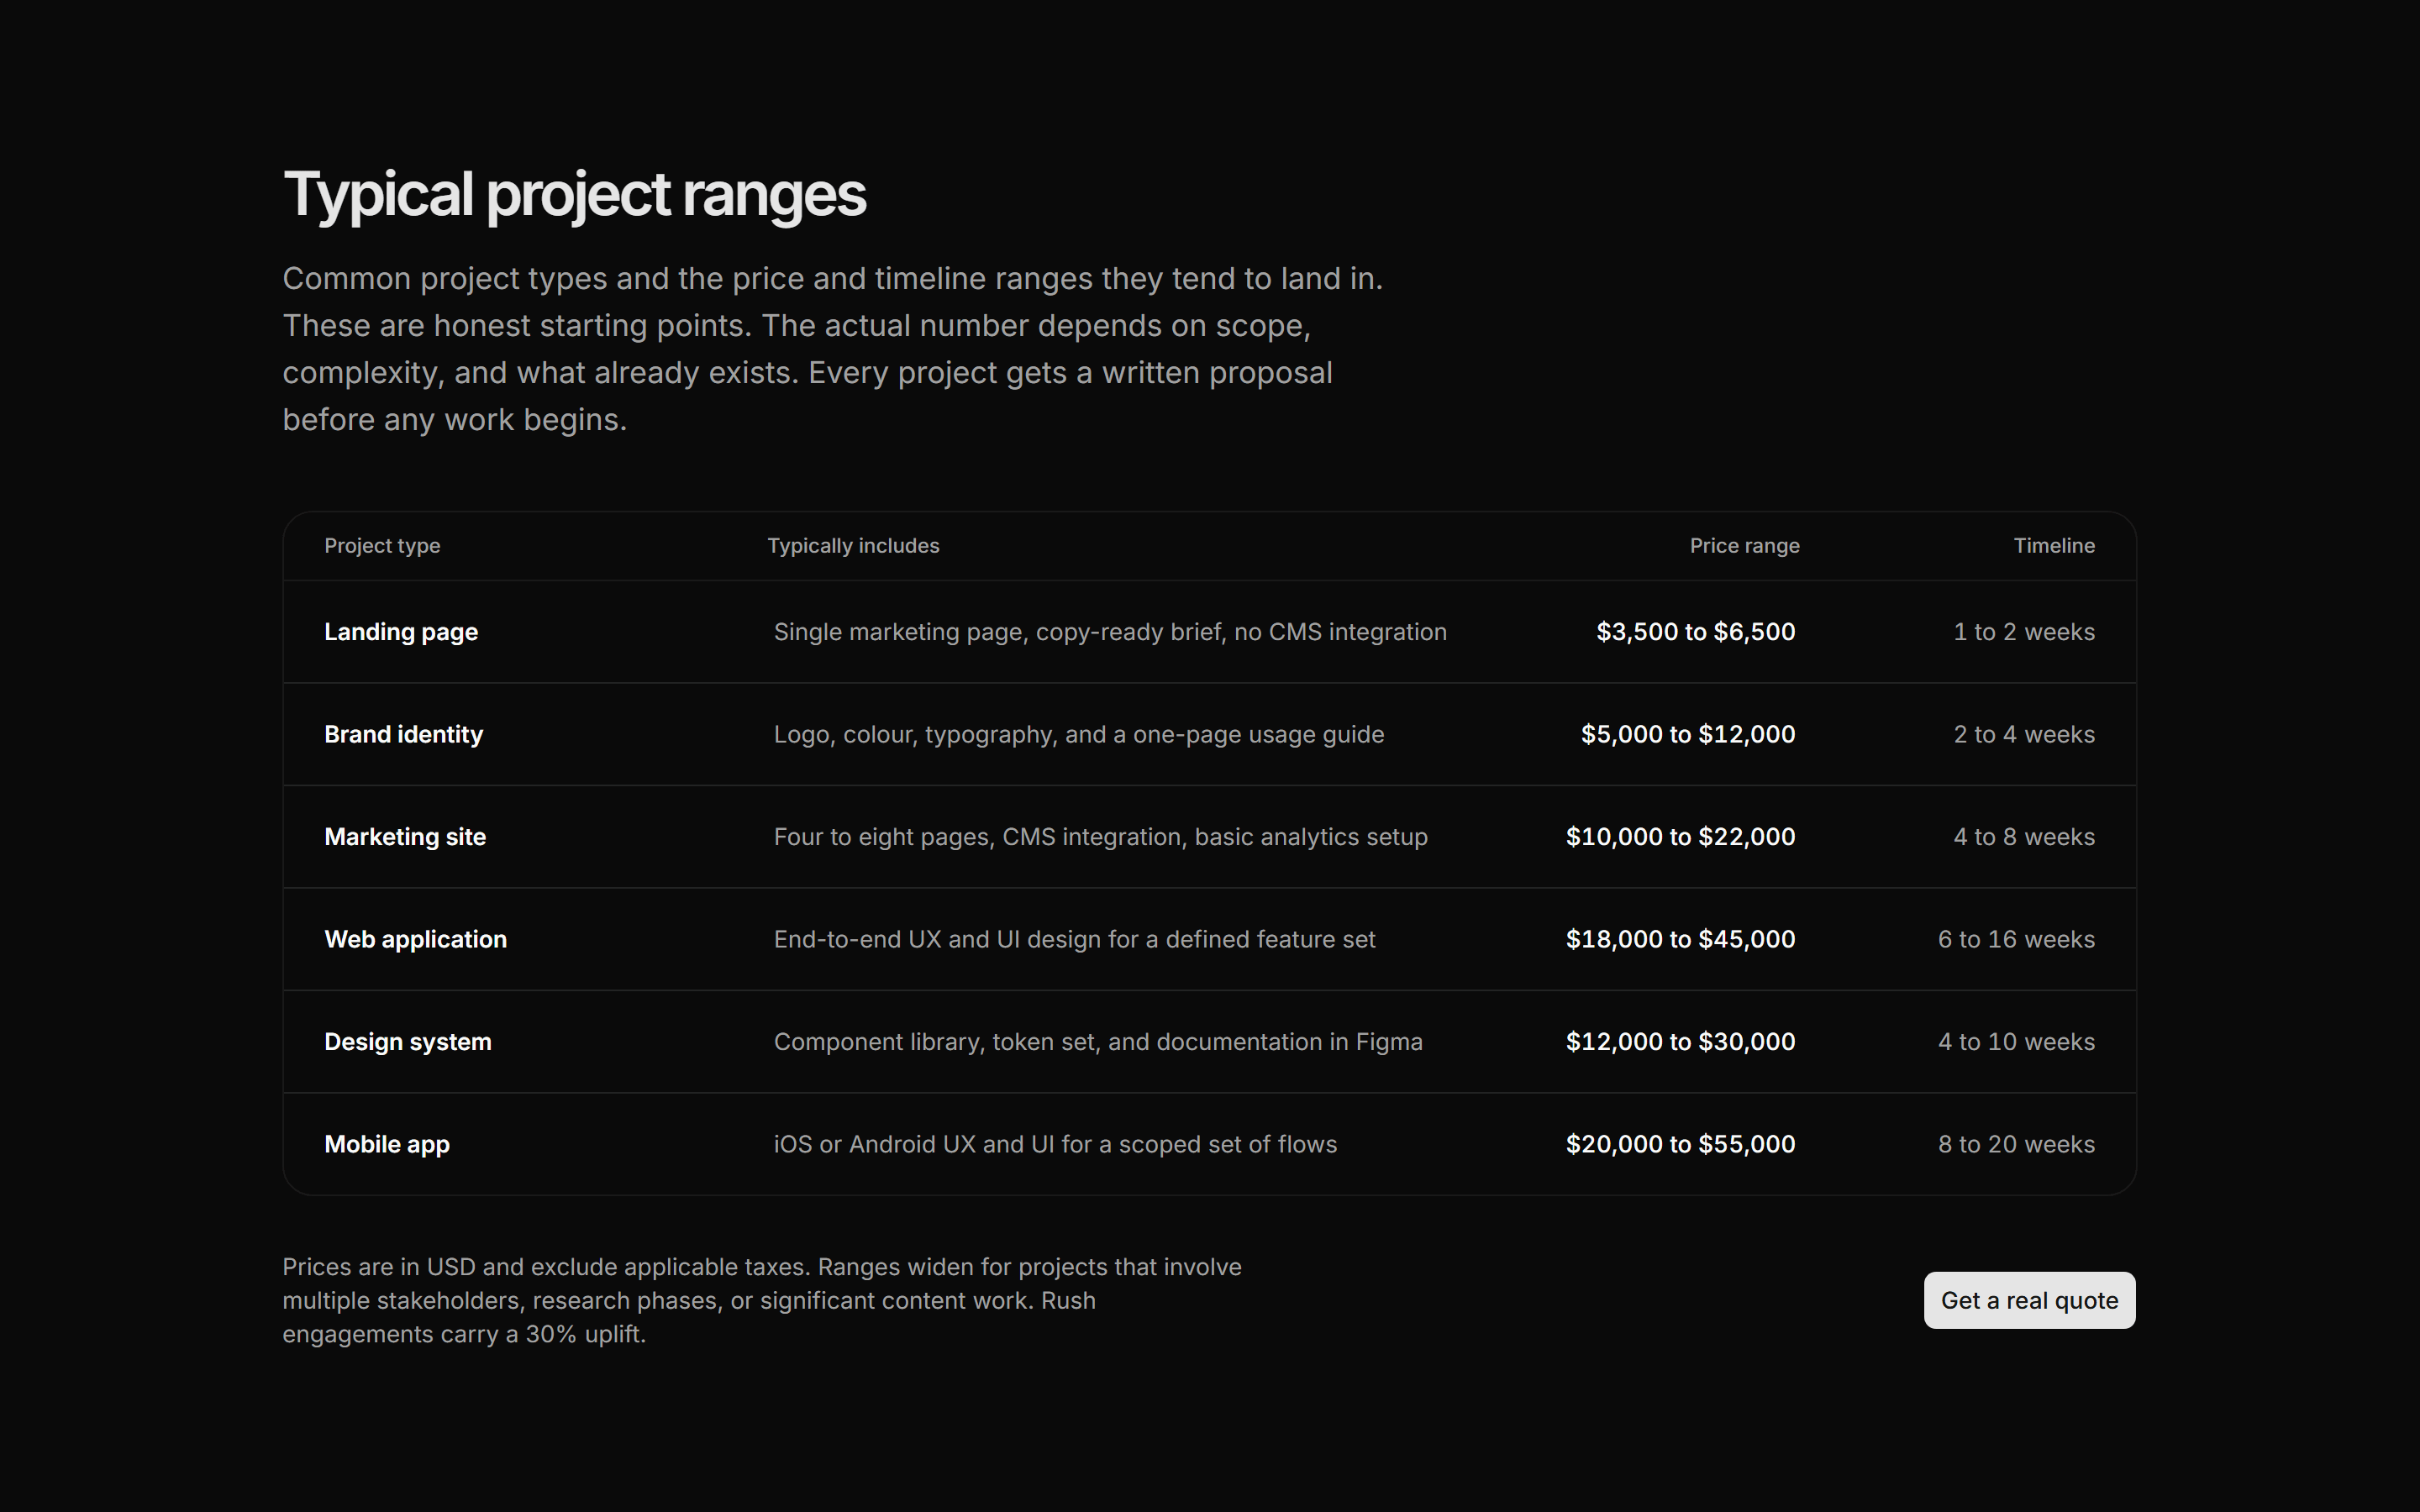Click the '$12,000 to $30,000' price
This screenshot has height=1512, width=2420.
[1680, 1042]
